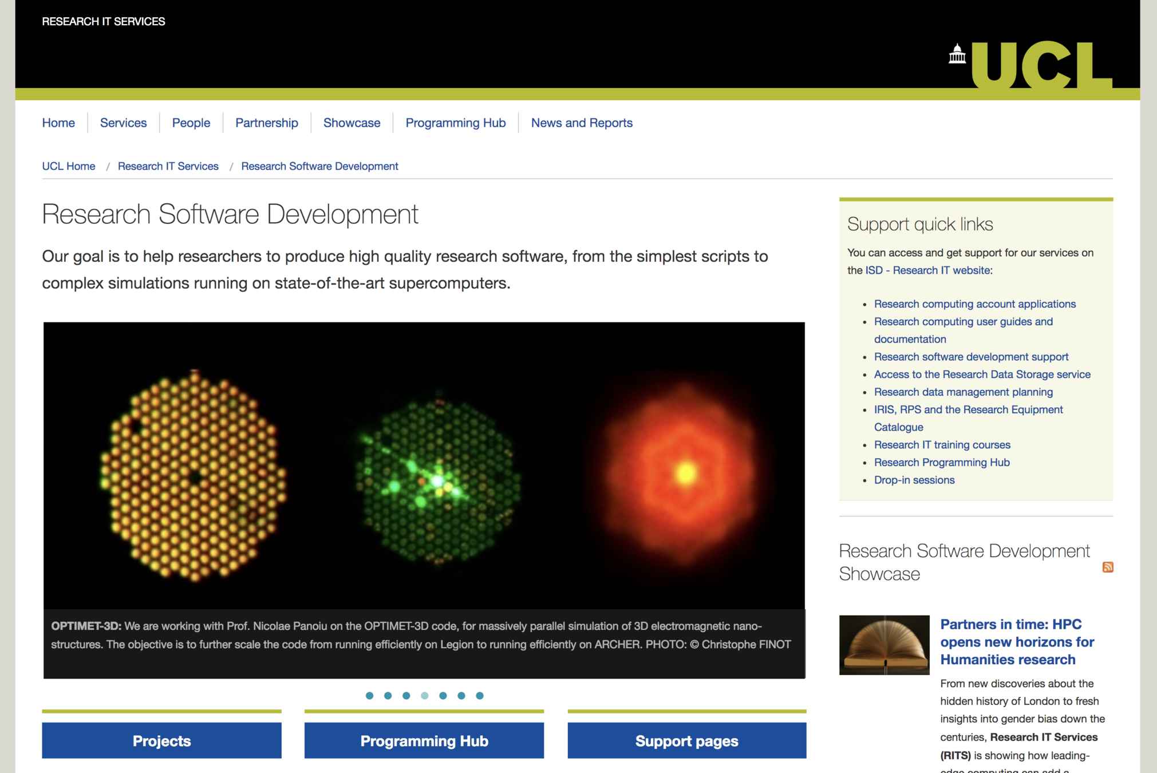
Task: Open the UCL Home breadcrumb link
Action: [68, 166]
